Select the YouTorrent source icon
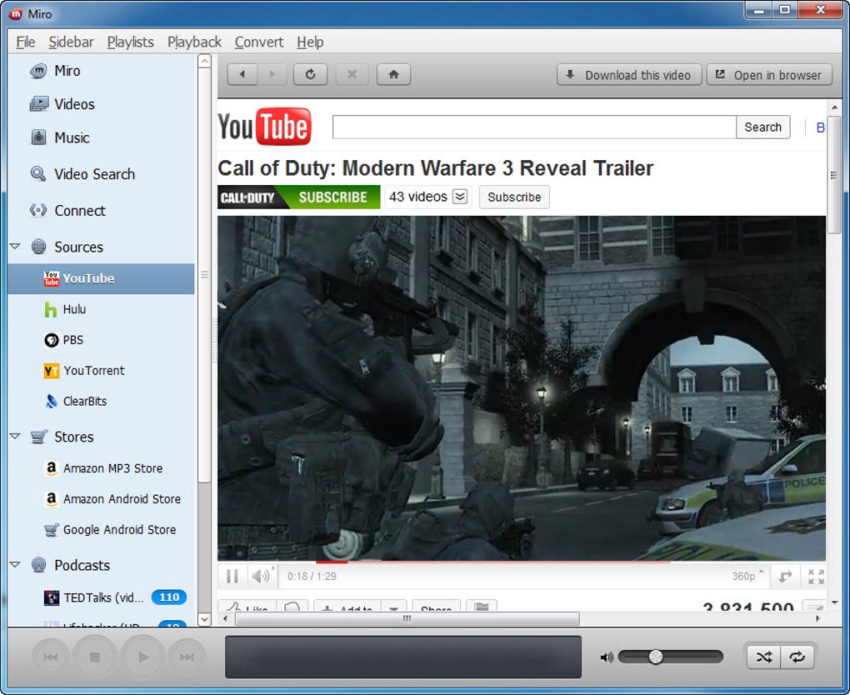 [51, 371]
